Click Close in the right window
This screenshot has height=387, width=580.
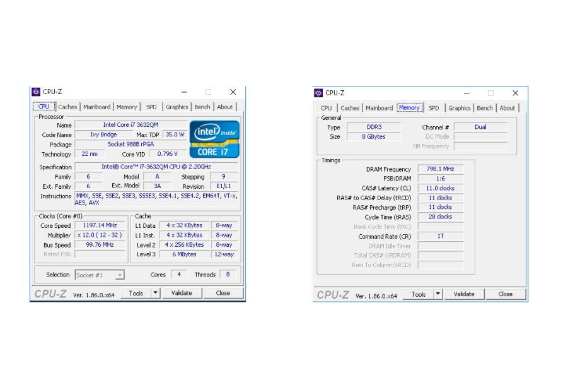pyautogui.click(x=505, y=294)
